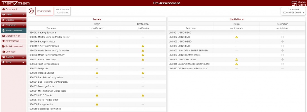Go to Dashboard in sidebar
This screenshot has width=307, height=112.
[11, 9]
